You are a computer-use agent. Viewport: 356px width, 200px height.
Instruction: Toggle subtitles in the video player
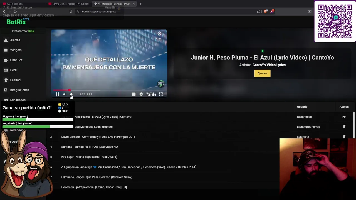coord(133,94)
